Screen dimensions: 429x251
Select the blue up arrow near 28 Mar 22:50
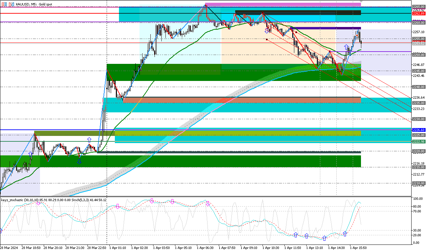click(89, 140)
